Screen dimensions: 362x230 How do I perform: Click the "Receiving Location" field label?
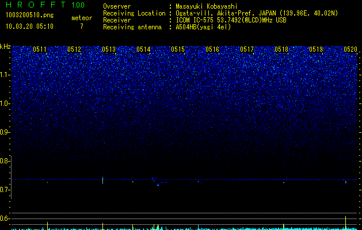point(134,13)
